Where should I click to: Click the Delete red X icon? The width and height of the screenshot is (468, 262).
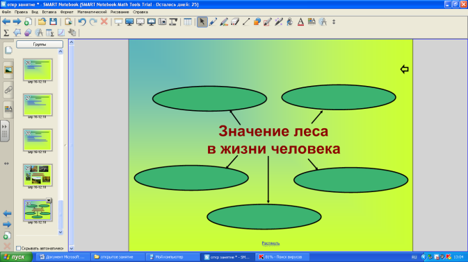(x=104, y=21)
